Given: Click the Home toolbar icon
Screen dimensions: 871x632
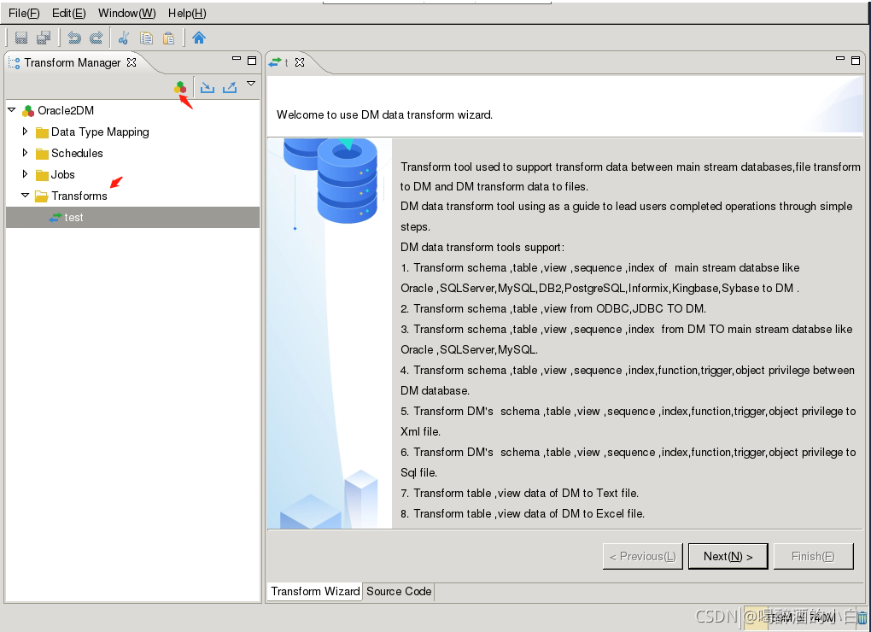Looking at the screenshot, I should (x=199, y=38).
